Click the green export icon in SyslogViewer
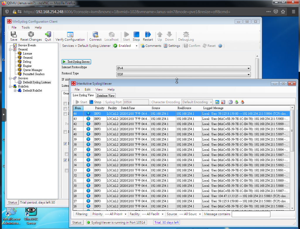Image resolution: width=300 pixels, height=229 pixels. click(236, 102)
